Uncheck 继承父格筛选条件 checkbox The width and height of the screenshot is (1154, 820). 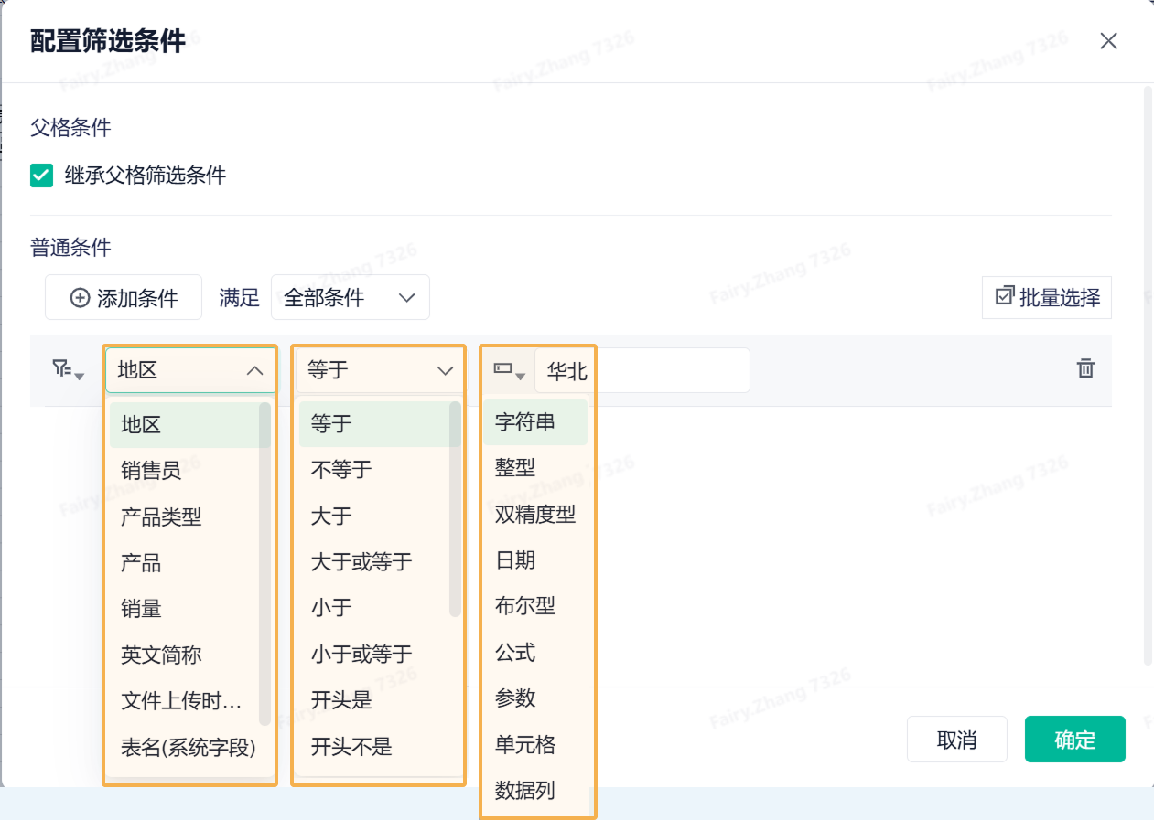pos(42,176)
